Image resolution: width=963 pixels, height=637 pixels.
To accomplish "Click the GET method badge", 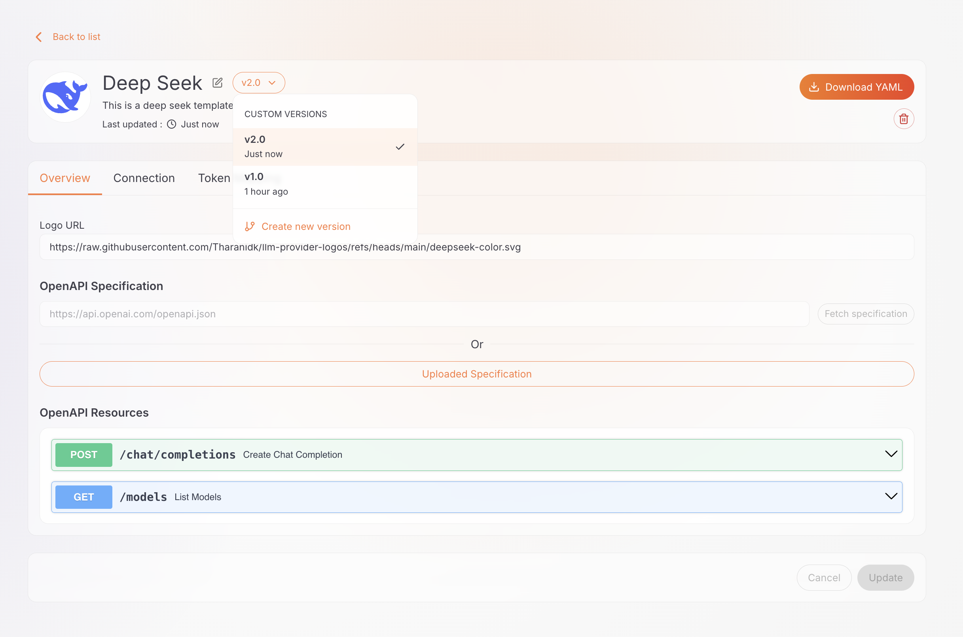I will coord(83,497).
